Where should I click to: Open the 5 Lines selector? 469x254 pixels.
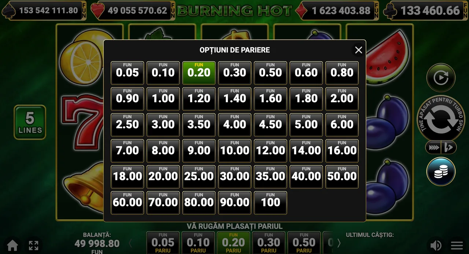tap(30, 122)
